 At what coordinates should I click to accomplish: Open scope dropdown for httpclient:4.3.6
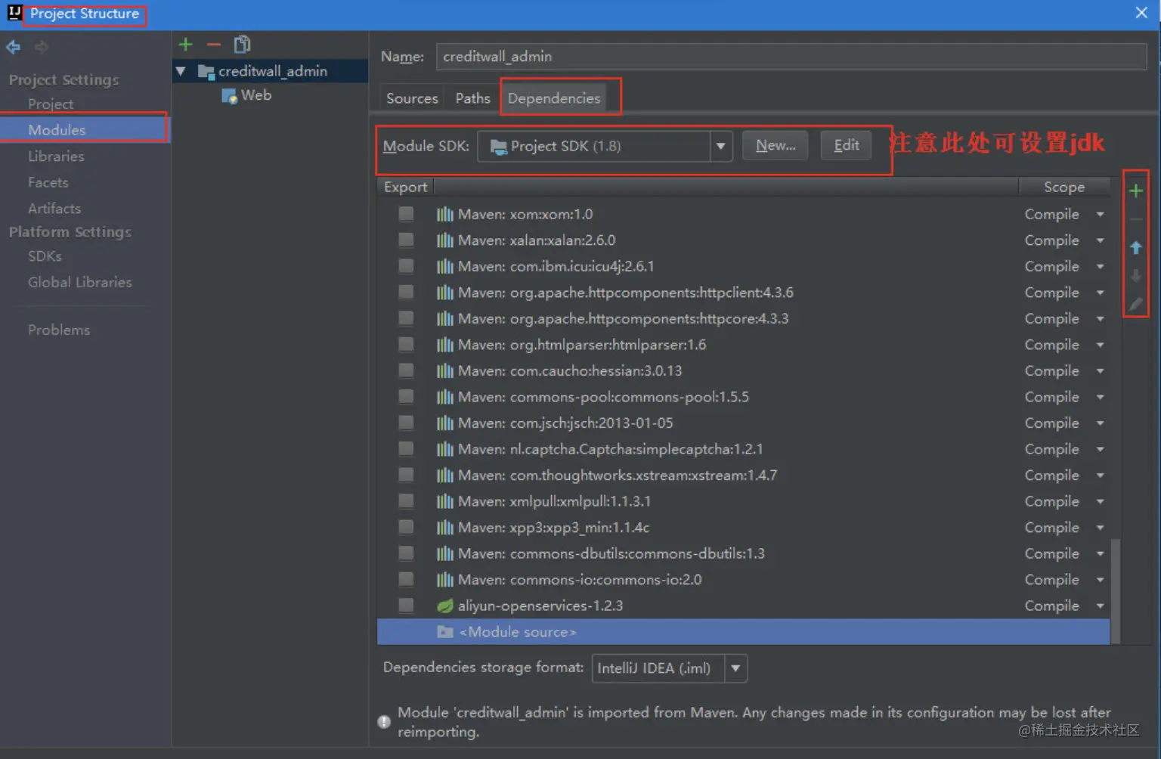click(x=1101, y=293)
